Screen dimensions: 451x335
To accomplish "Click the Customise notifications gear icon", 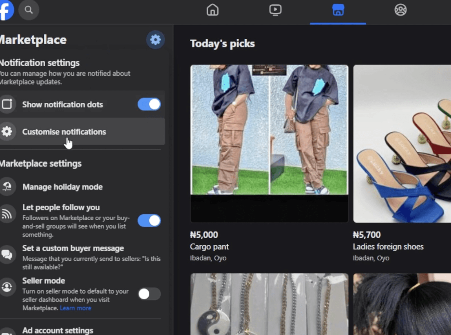I will pos(7,131).
